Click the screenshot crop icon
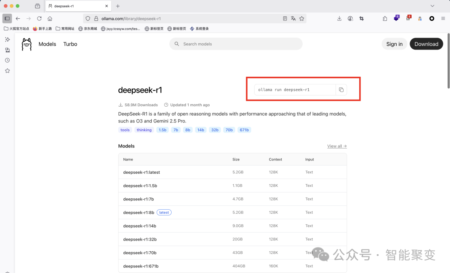The width and height of the screenshot is (450, 273). point(362,18)
